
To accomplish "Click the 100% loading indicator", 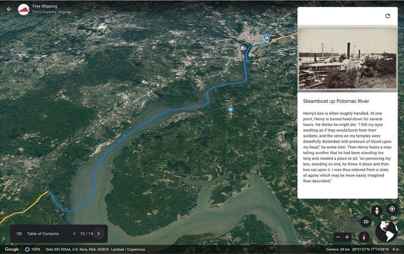I will click(x=32, y=249).
